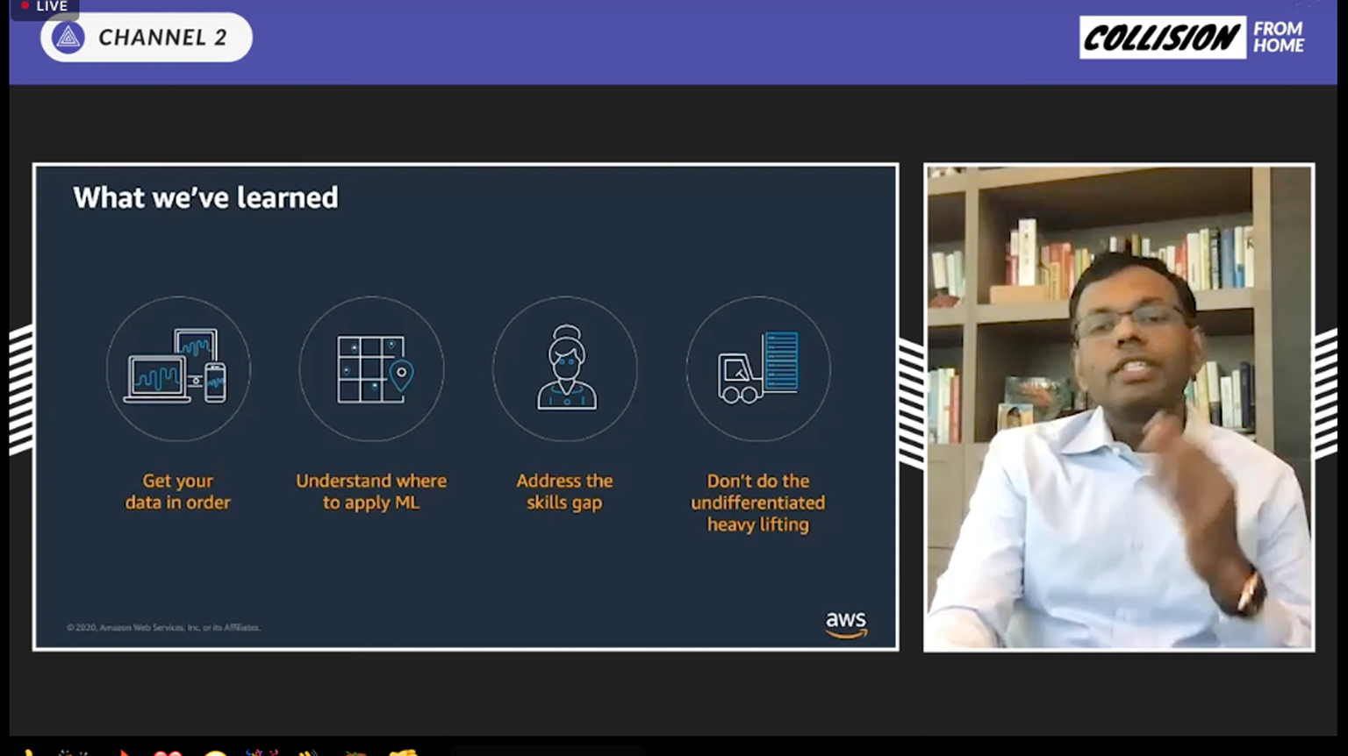Click the person icon for skills gap
The height and width of the screenshot is (756, 1348).
[566, 368]
